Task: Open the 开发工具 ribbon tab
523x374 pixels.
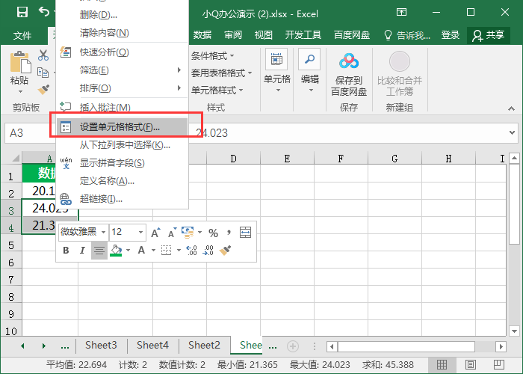Action: coord(303,35)
